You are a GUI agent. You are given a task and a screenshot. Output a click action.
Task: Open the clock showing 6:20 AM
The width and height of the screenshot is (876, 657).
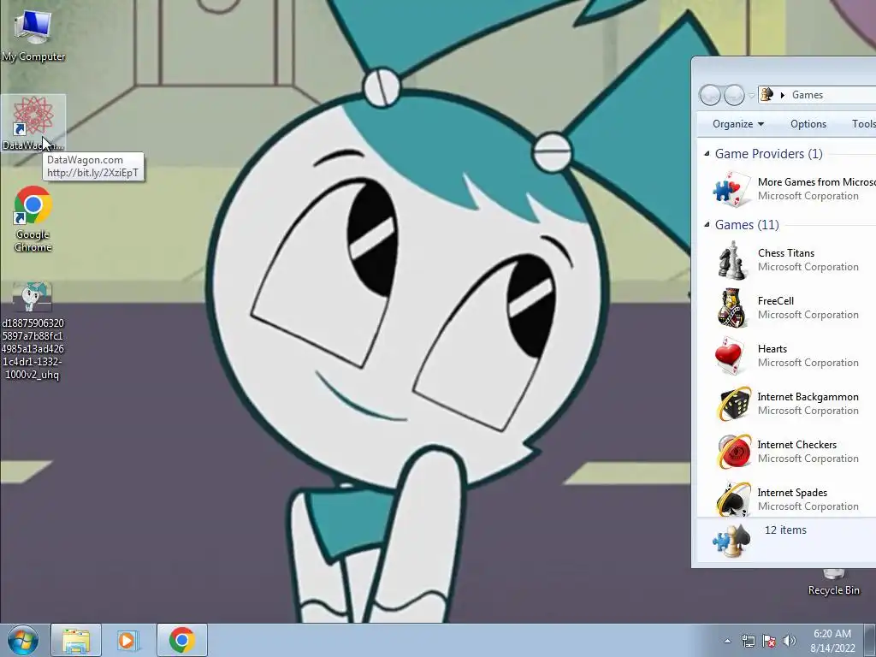[x=832, y=634]
